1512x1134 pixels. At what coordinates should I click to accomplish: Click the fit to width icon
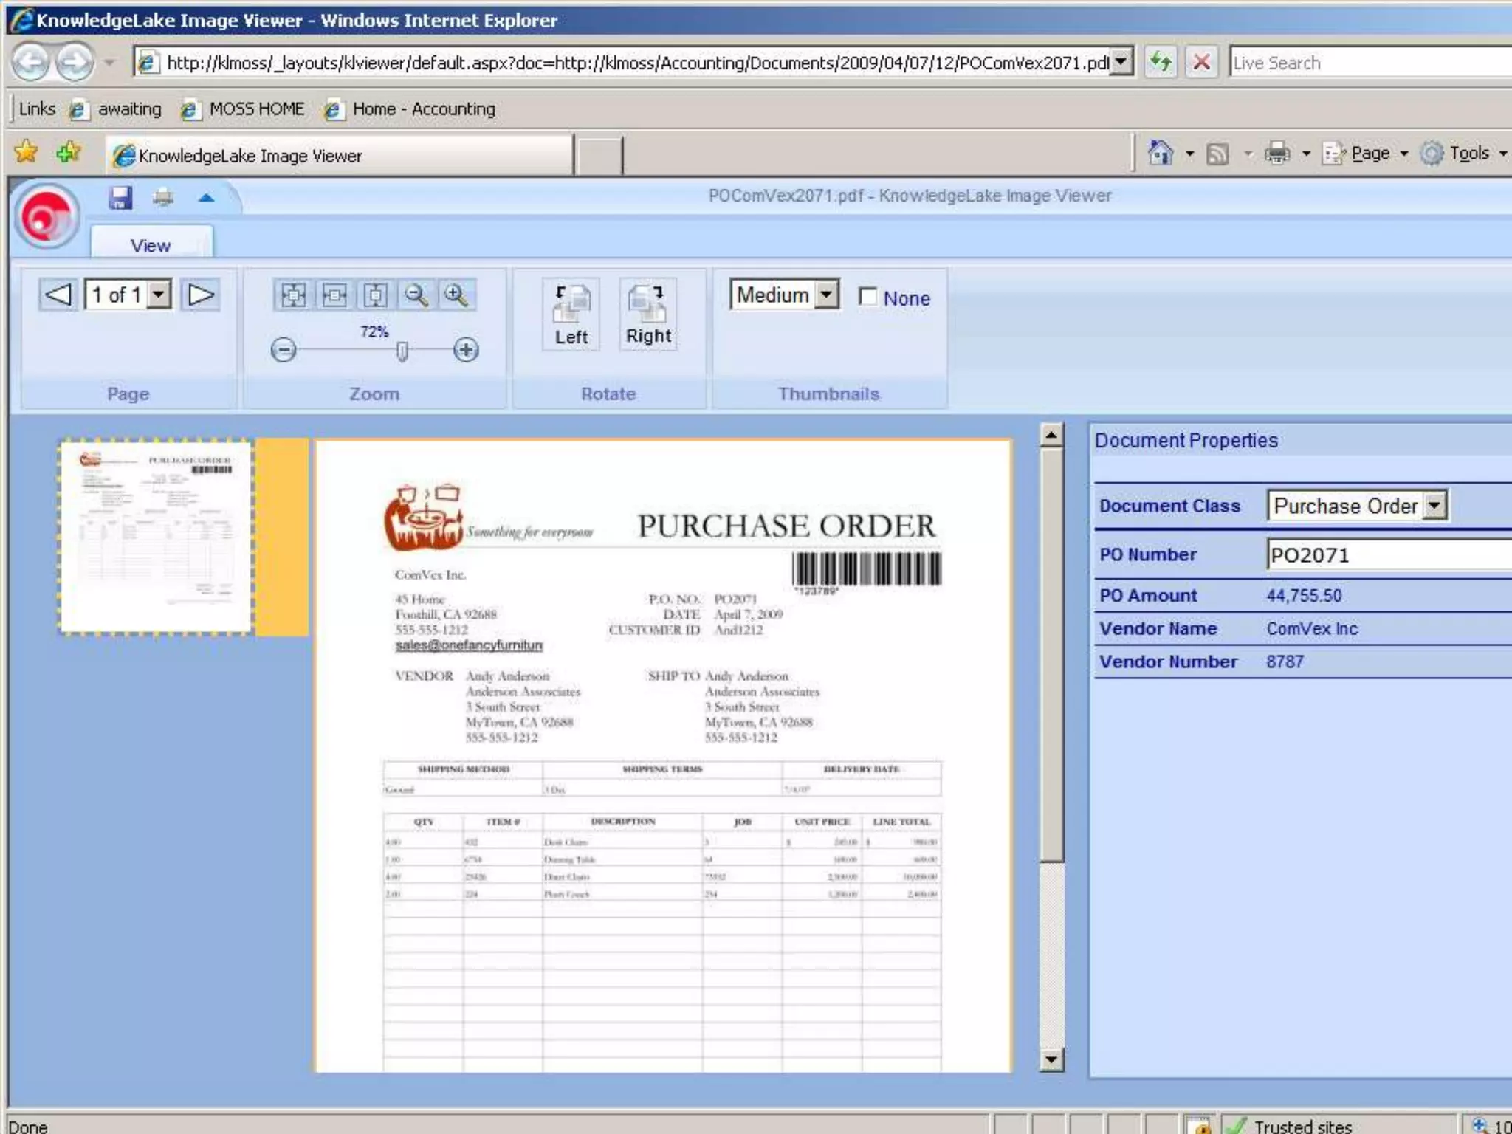tap(334, 295)
